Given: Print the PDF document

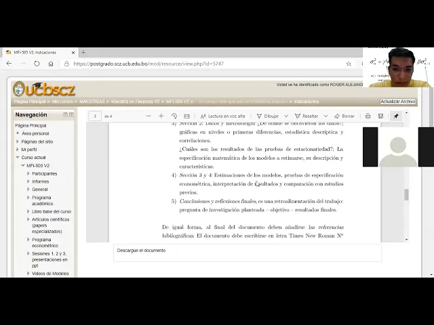Looking at the screenshot, I should (368, 116).
